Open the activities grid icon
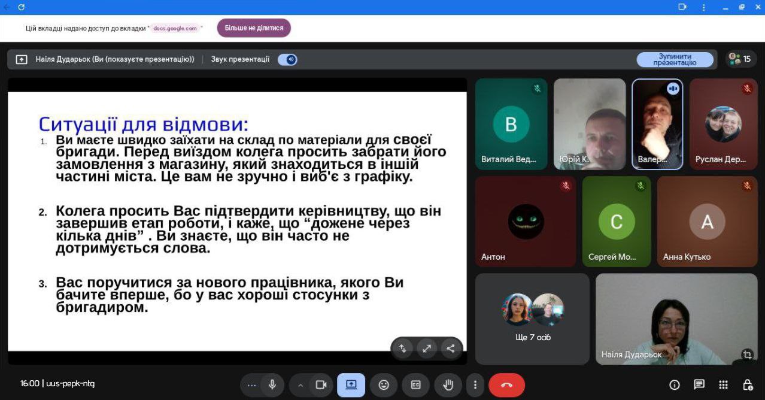This screenshot has height=400, width=765. (x=723, y=385)
